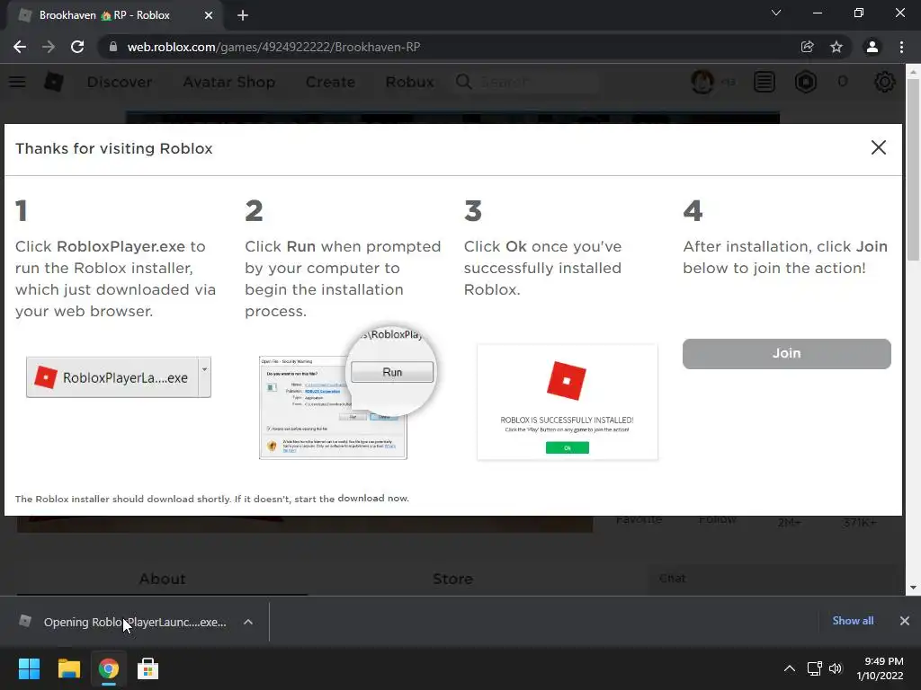Switch to the Store tab
The image size is (921, 690).
pyautogui.click(x=453, y=579)
